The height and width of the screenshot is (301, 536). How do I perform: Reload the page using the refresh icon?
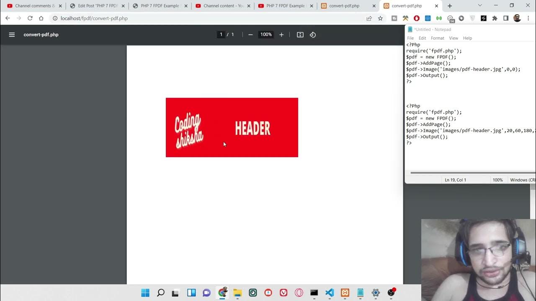click(x=30, y=18)
